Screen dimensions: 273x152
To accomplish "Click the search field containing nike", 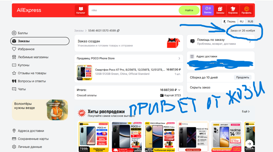I will pyautogui.click(x=133, y=10).
